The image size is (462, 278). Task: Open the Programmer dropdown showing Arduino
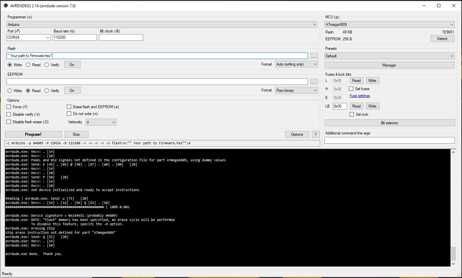point(162,25)
